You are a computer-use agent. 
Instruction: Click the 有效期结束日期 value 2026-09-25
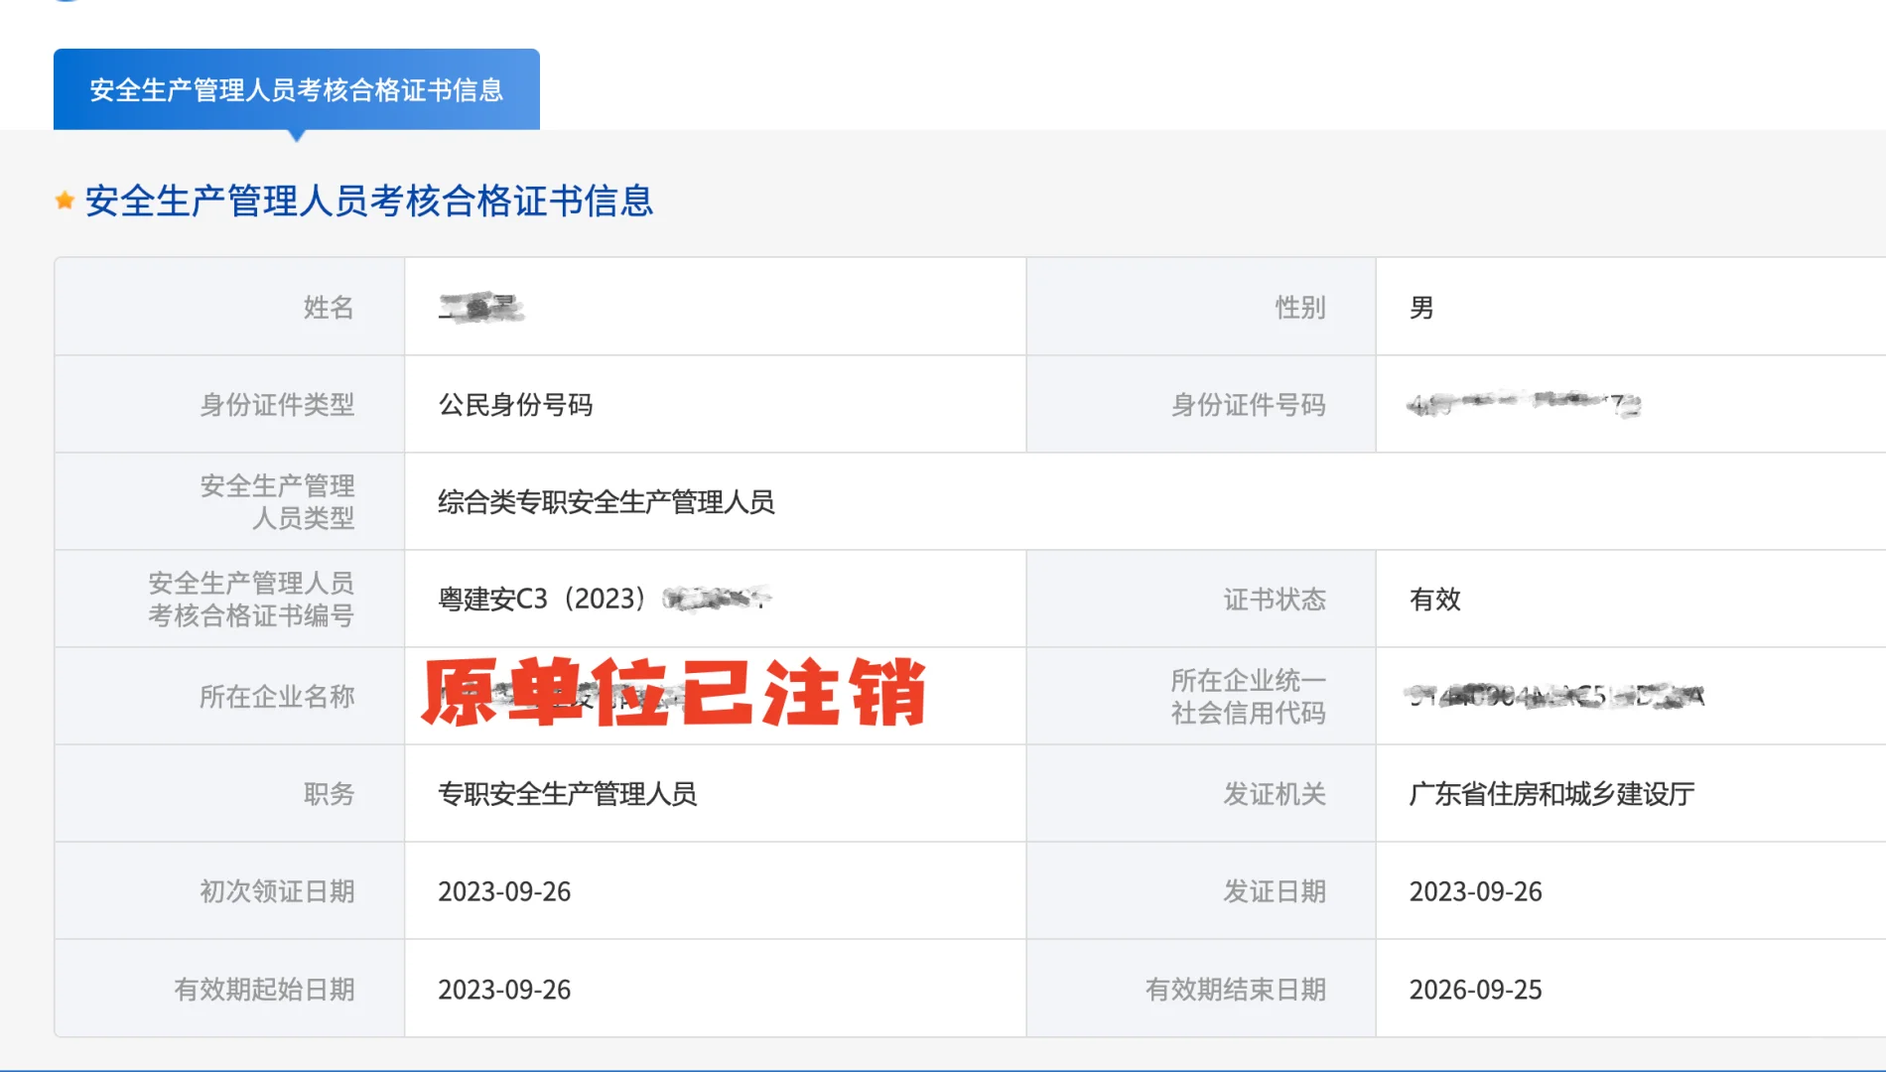pyautogui.click(x=1476, y=990)
